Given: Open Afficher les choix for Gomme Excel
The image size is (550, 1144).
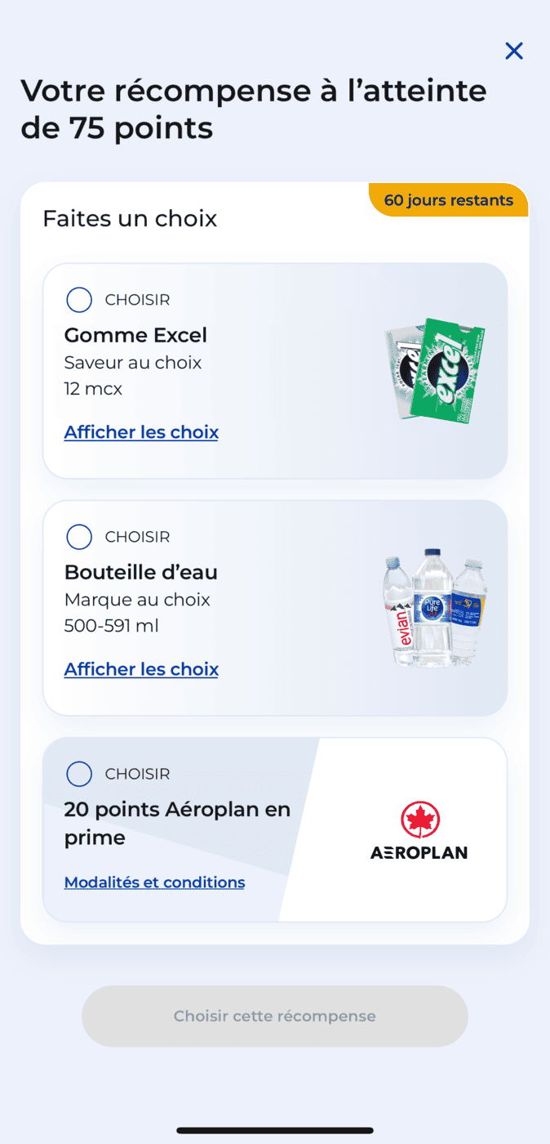Looking at the screenshot, I should click(140, 431).
